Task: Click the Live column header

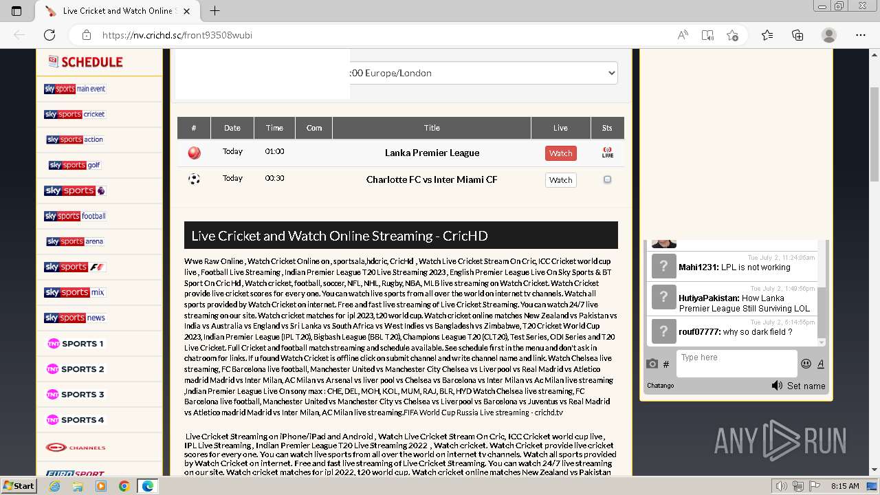Action: click(x=560, y=128)
